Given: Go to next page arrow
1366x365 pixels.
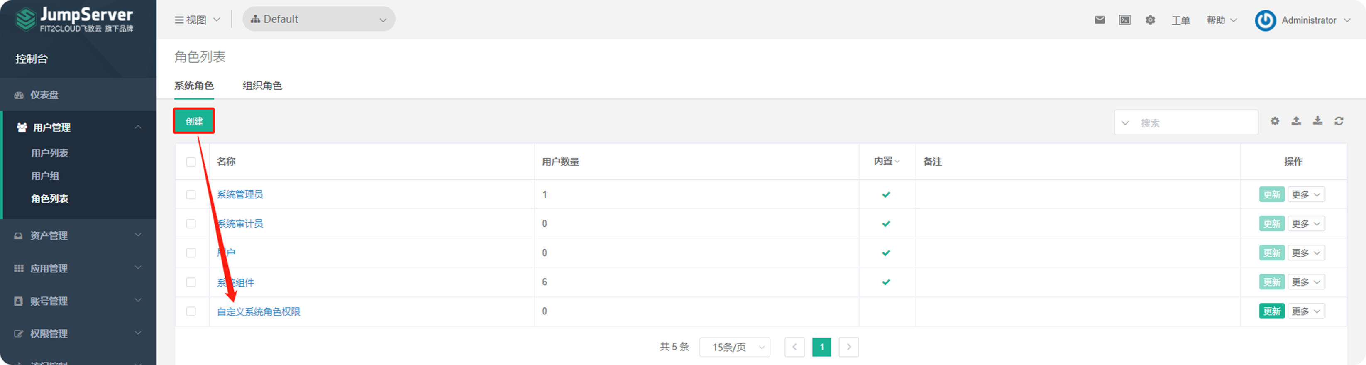Looking at the screenshot, I should tap(848, 347).
